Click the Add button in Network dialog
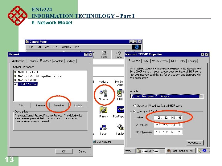Image resolution: width=222 pixels, height=166 pixels. click(22, 105)
